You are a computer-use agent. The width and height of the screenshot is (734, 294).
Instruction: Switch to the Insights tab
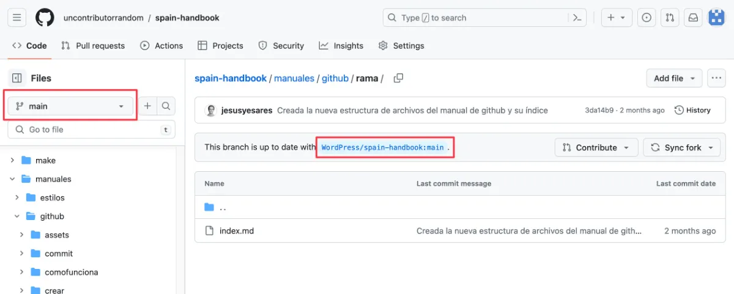click(341, 45)
